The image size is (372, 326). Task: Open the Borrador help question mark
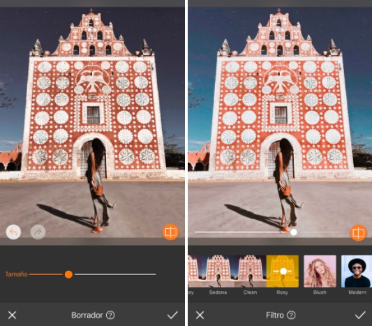tap(110, 315)
